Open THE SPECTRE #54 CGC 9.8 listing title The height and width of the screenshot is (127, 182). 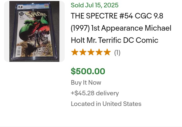[x=121, y=28]
